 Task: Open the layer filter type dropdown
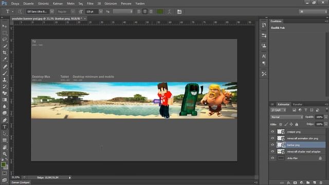click(x=278, y=110)
